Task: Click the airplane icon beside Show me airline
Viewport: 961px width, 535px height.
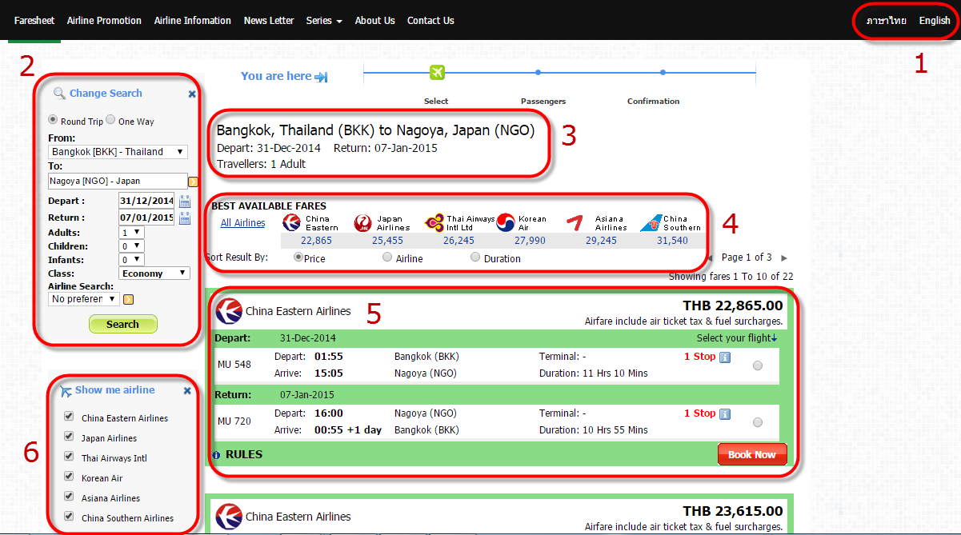Action: 66,391
